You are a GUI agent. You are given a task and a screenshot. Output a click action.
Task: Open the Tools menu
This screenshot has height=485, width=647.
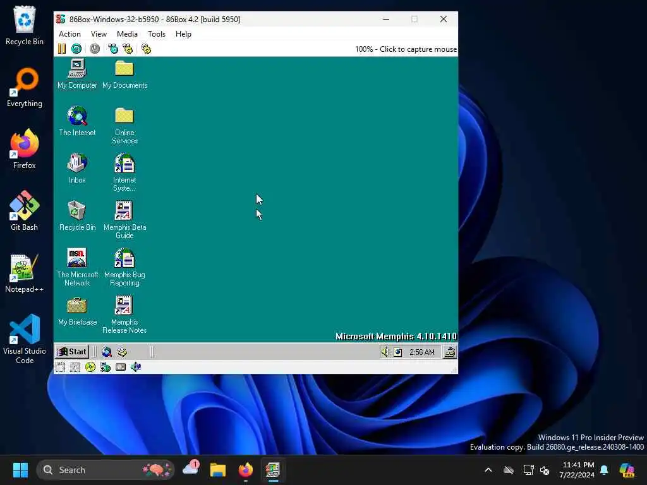click(157, 34)
